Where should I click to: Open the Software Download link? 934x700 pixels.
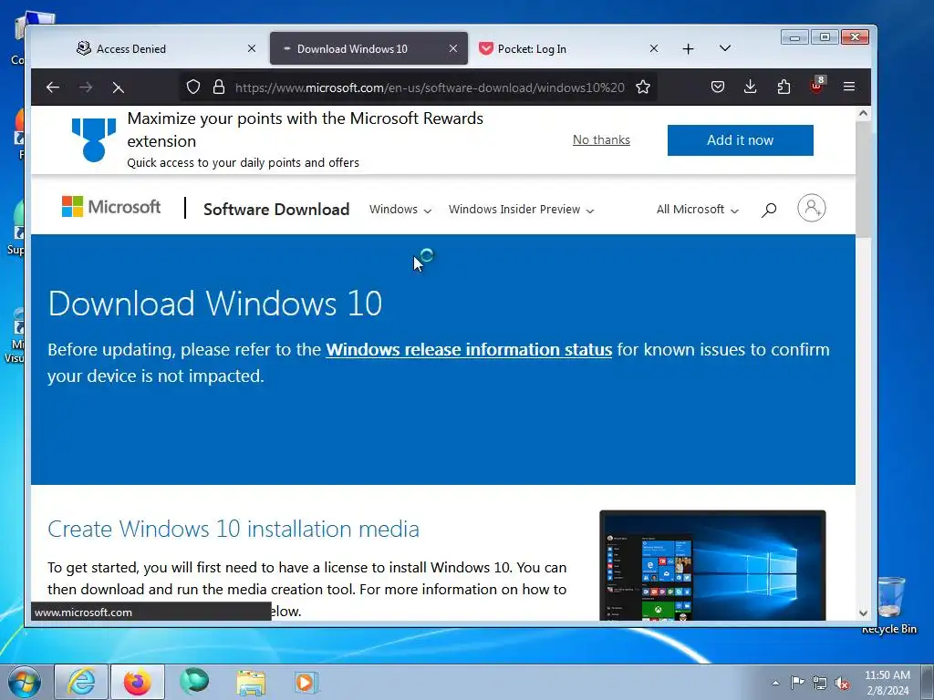pos(276,210)
